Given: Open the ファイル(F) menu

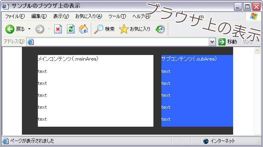Looking at the screenshot, I should click(15, 16).
